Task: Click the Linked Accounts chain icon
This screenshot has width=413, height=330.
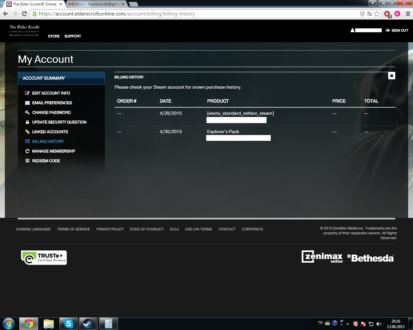Action: coord(27,132)
